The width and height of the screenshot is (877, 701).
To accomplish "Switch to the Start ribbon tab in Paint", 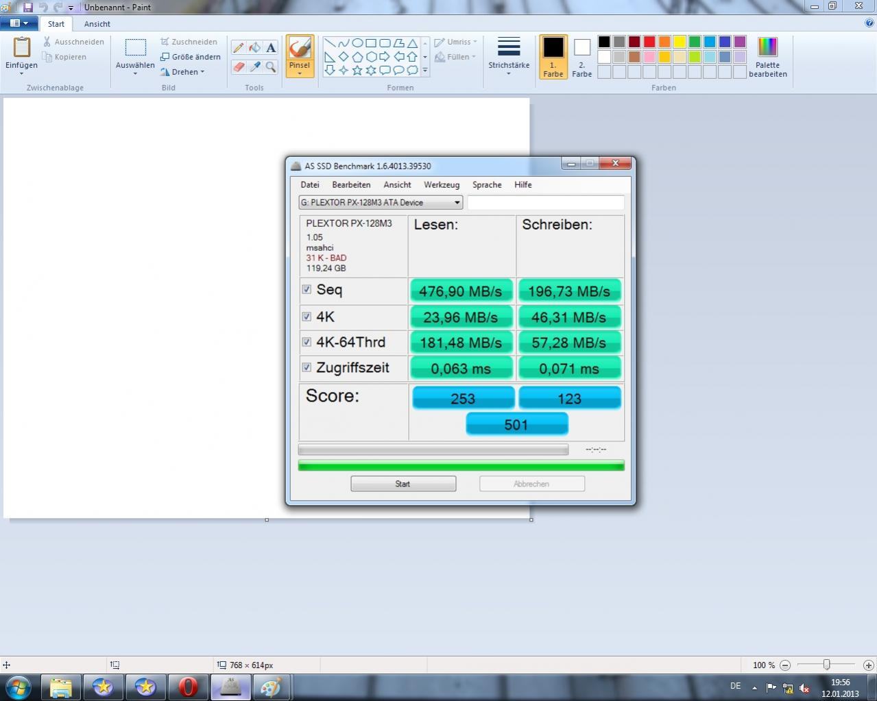I will (x=56, y=24).
